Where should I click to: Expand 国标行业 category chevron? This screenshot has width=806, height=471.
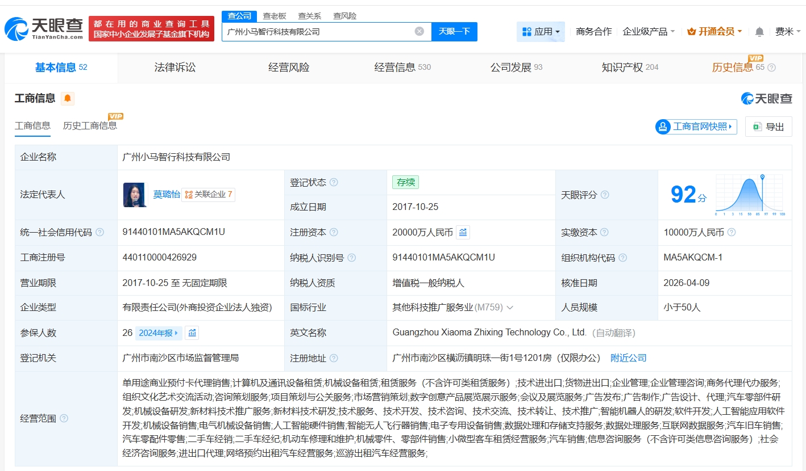(510, 308)
